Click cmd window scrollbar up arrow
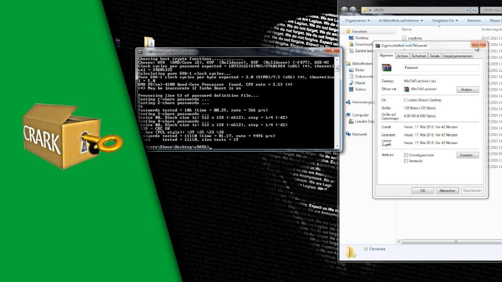This screenshot has width=502, height=282. 336,59
